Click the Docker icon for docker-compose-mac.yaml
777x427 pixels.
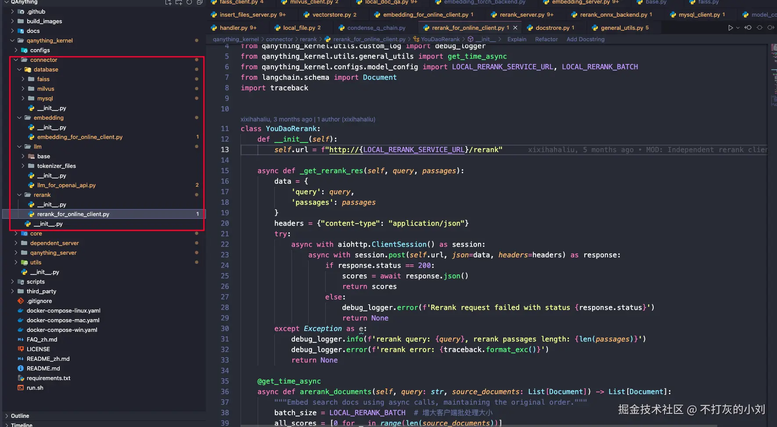tap(21, 320)
